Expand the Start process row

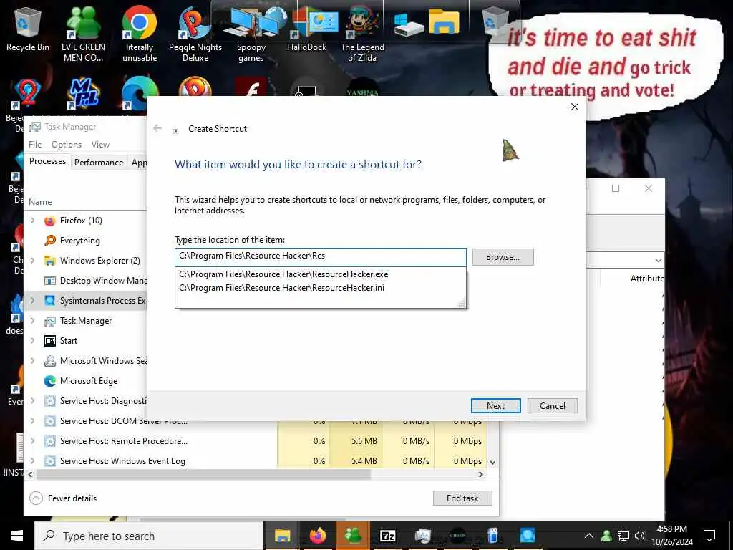click(x=32, y=341)
